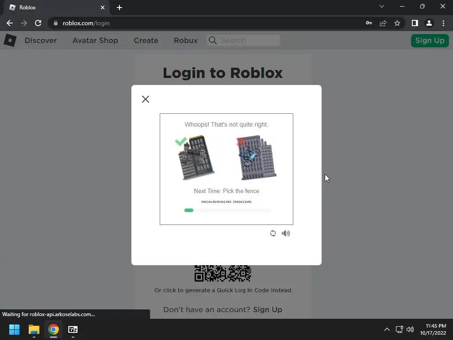This screenshot has height=340, width=453.
Task: Open the Discover page
Action: tap(41, 40)
